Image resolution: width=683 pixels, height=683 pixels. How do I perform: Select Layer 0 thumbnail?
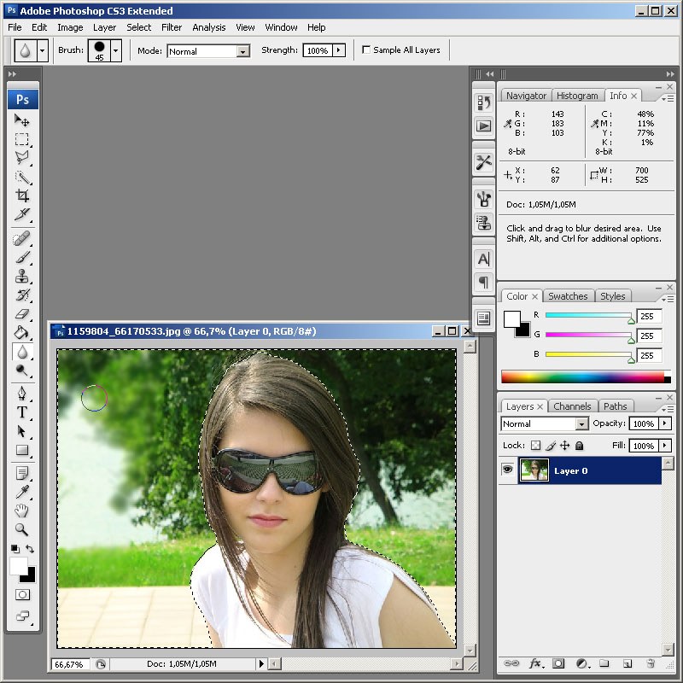point(534,470)
